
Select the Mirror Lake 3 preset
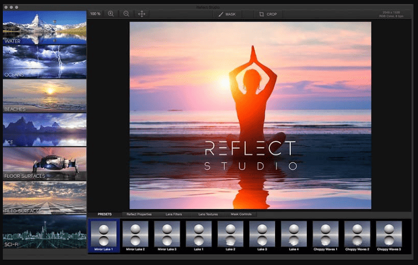coord(167,236)
